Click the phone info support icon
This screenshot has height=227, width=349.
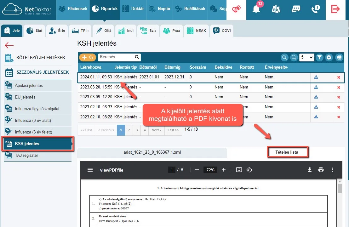(316, 9)
